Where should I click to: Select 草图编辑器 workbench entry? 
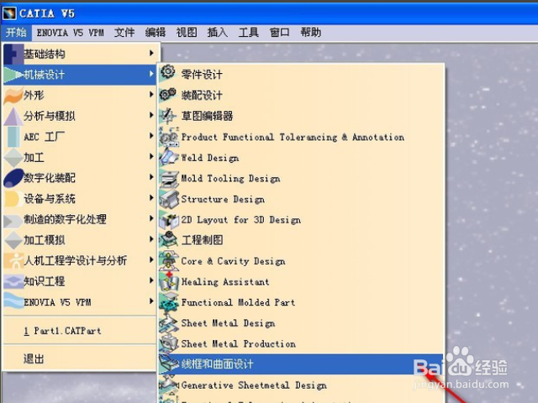[x=301, y=116]
